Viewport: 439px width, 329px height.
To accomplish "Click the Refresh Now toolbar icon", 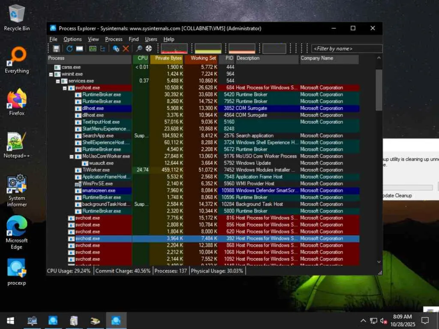I will (69, 49).
